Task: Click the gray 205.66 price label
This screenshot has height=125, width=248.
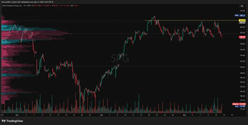Action: [x=242, y=23]
